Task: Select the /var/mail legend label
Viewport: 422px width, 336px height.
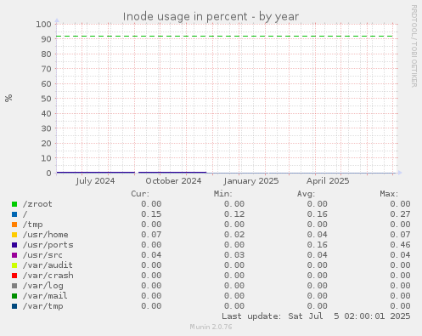Action: 45,296
